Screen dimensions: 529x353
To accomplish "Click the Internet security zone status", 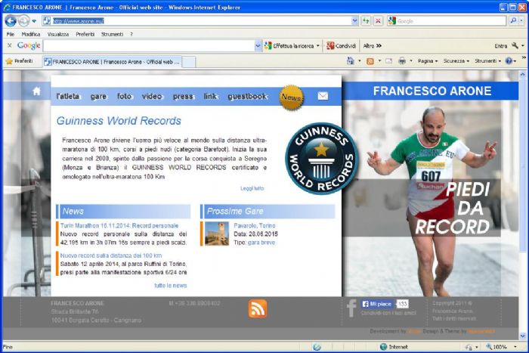I will 394,347.
